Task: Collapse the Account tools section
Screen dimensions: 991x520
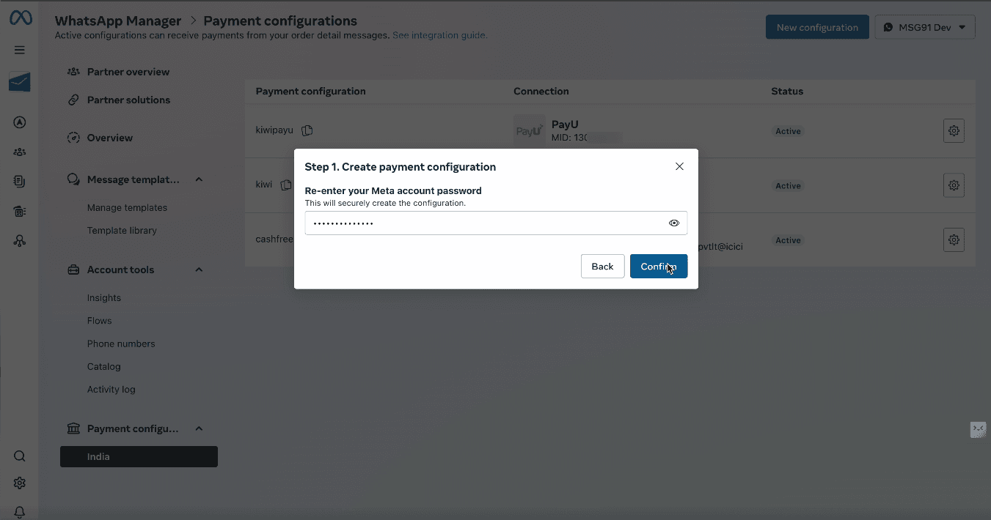Action: tap(199, 270)
